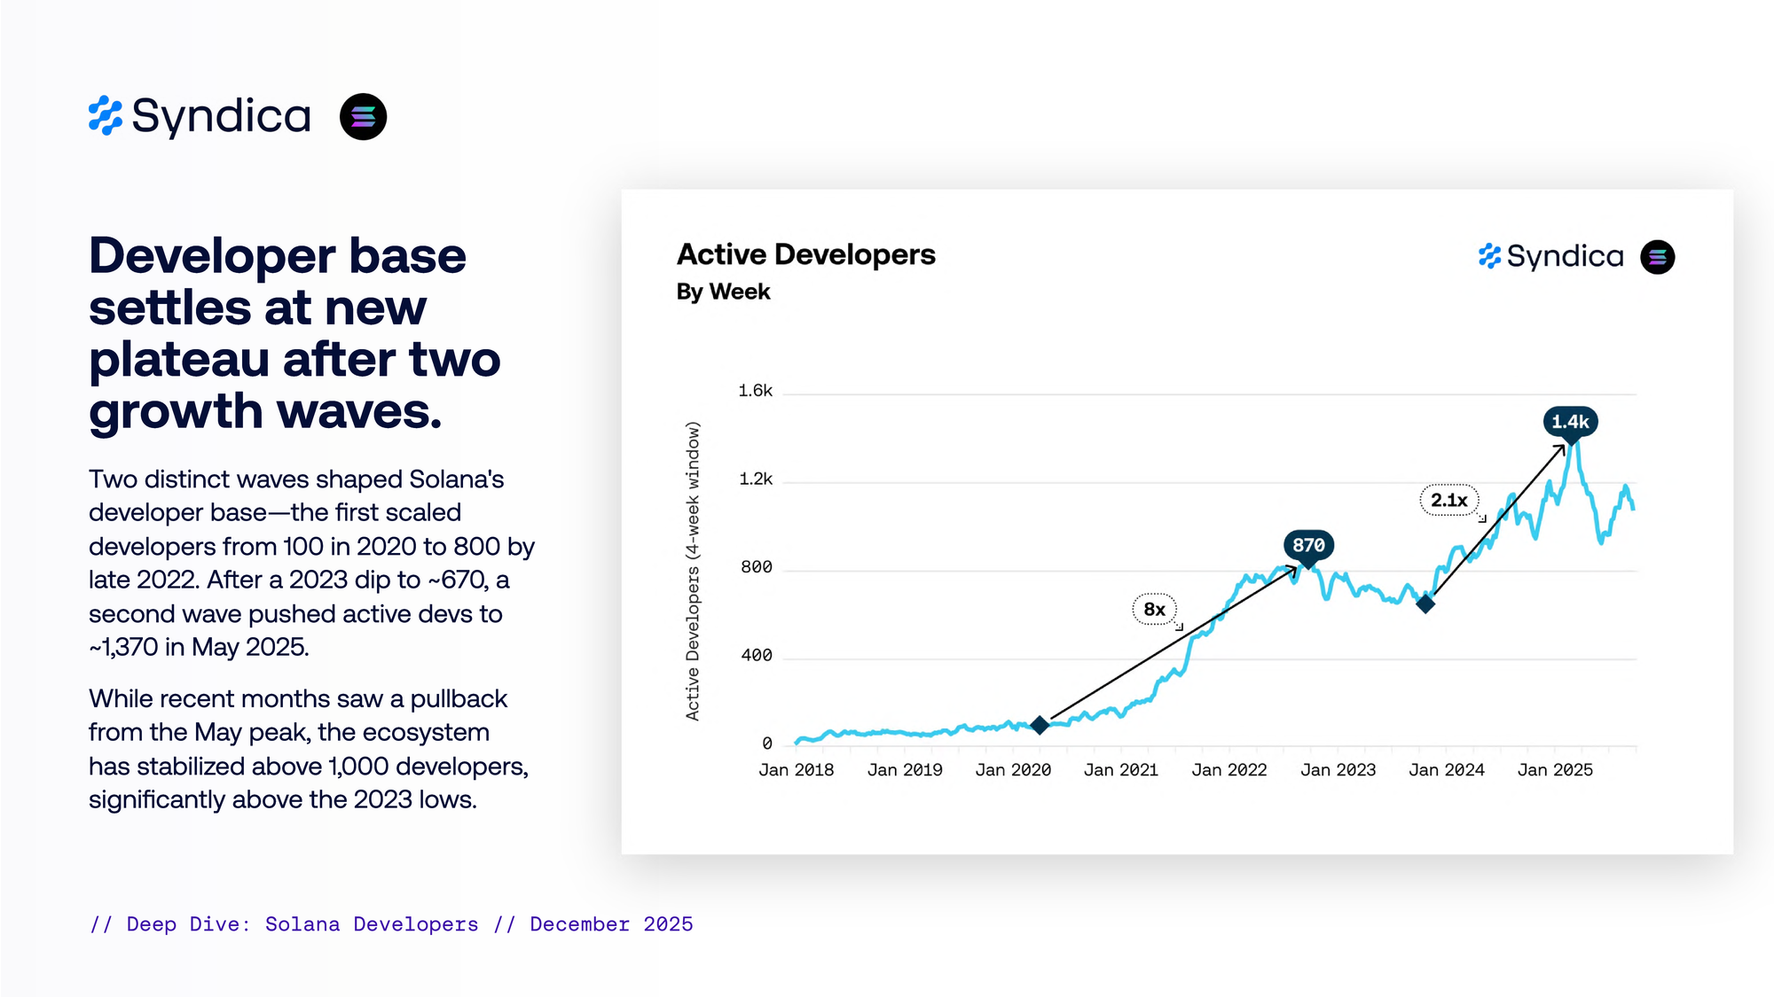Click the 800 y-axis label
Viewport: 1774px width, 997px height.
pos(756,567)
